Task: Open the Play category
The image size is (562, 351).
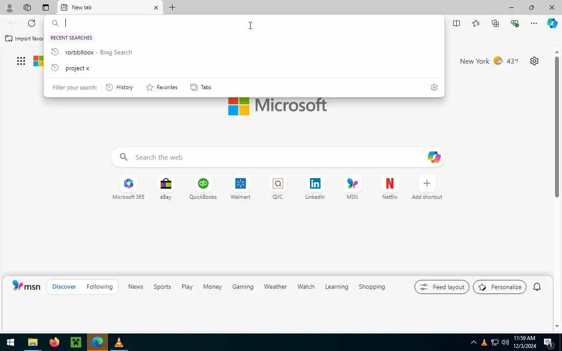Action: point(187,287)
